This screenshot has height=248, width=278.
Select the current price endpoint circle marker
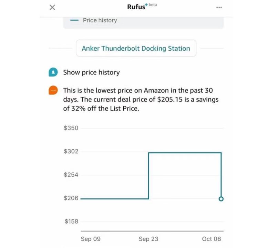pos(221,199)
